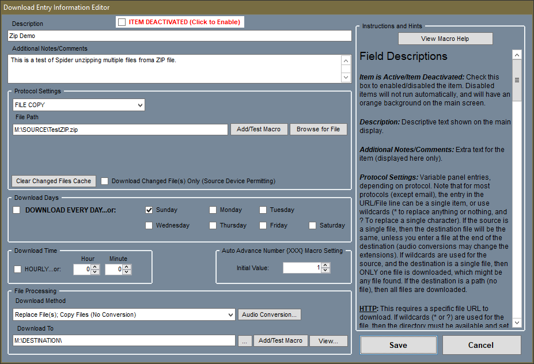Open Audio Conversion settings
The image size is (534, 364).
pyautogui.click(x=270, y=315)
